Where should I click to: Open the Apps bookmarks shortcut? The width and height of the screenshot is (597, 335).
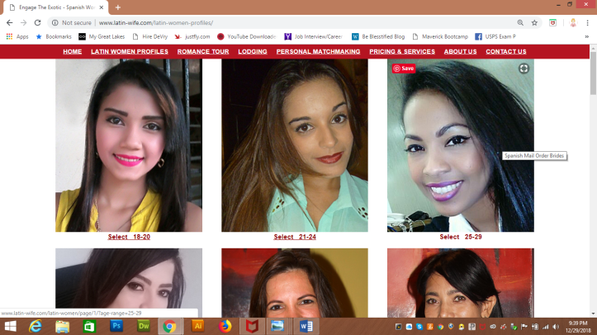click(x=17, y=36)
